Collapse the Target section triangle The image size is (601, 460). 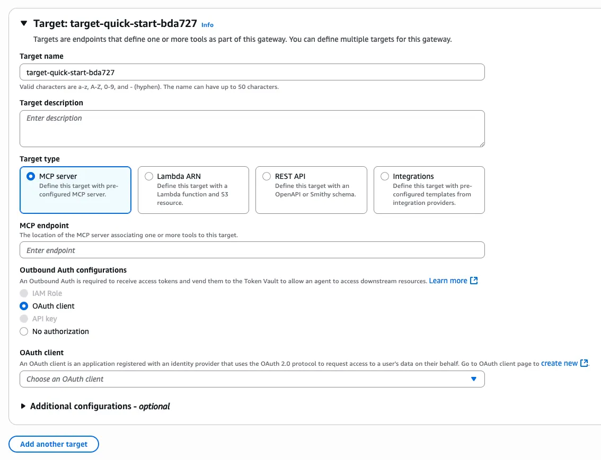(23, 24)
